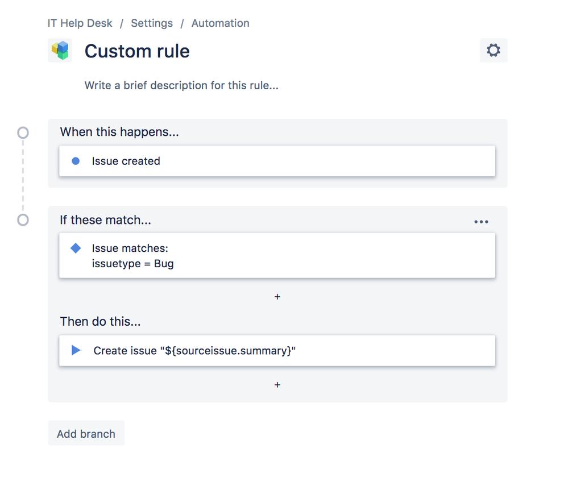Screen dimensions: 568x502
Task: Edit the Custom rule title
Action: tap(137, 51)
